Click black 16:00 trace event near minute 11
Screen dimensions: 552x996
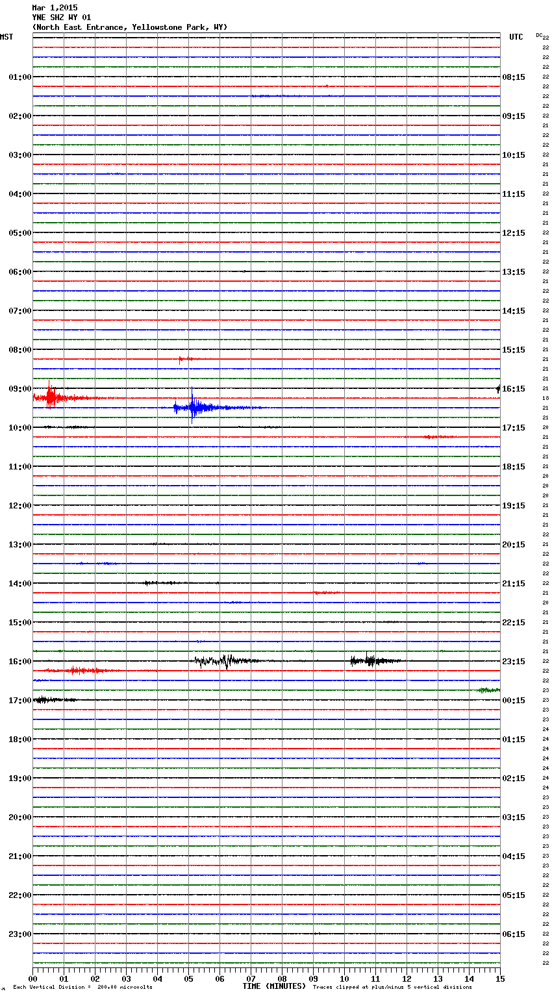coord(372,661)
